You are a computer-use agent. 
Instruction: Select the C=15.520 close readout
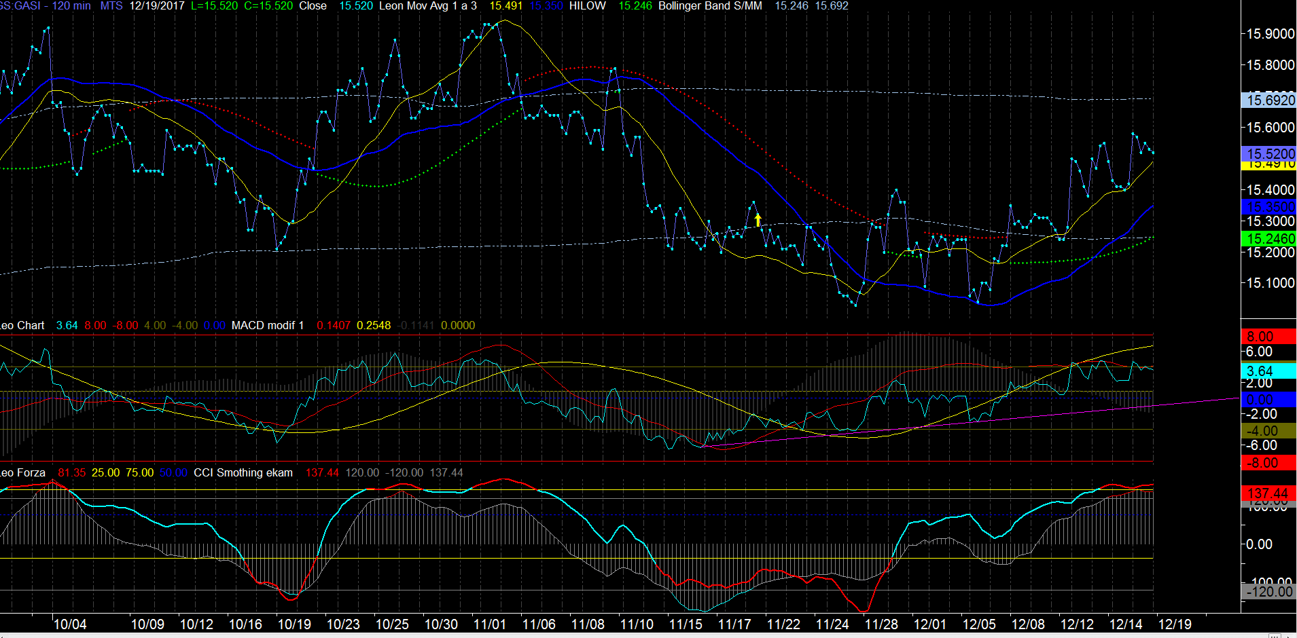268,6
